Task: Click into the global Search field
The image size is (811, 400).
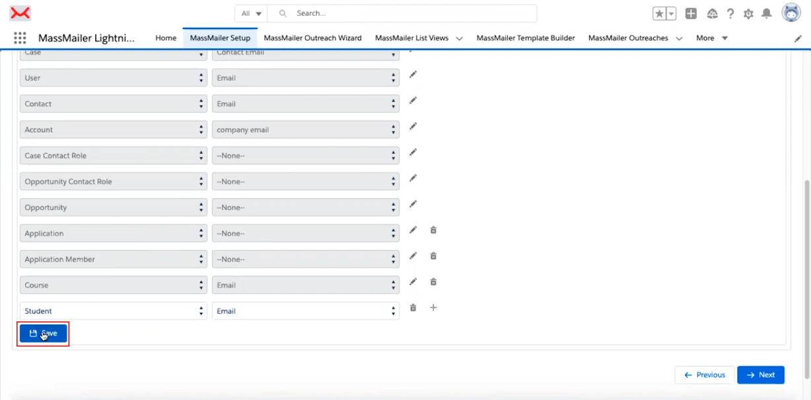Action: 403,13
